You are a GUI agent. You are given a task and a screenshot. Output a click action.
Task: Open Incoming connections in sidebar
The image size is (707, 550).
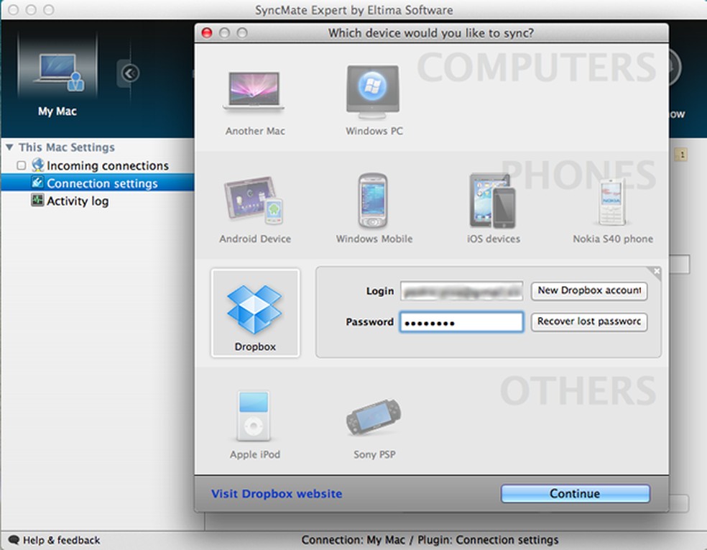pos(107,165)
